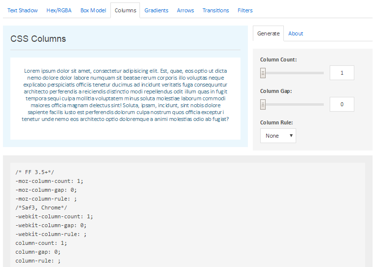Select the Columns tab

pos(125,10)
